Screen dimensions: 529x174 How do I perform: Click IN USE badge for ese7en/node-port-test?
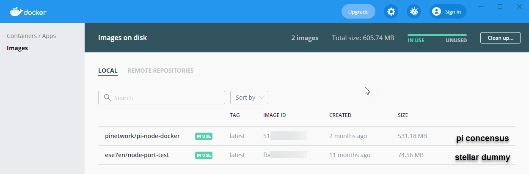[204, 155]
